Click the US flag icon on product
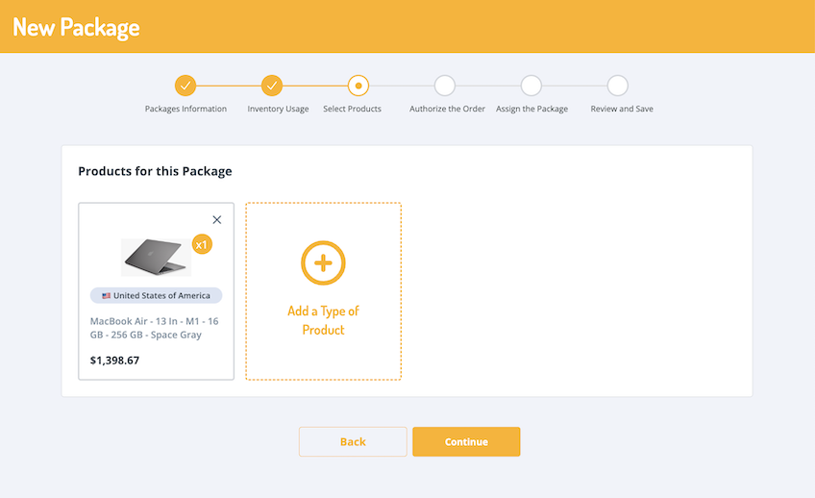 [106, 296]
